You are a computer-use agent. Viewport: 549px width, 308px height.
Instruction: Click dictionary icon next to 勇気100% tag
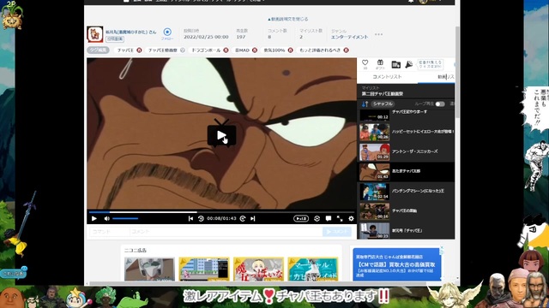(290, 50)
